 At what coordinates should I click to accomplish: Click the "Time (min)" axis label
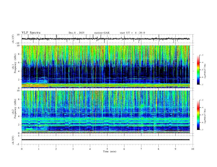[x=110, y=151]
